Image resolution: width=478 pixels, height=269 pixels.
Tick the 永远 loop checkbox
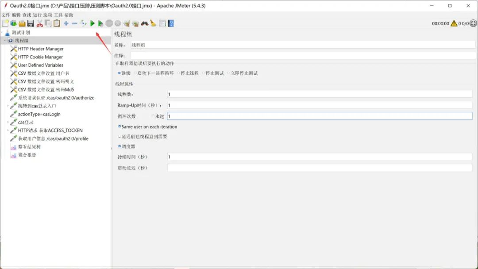point(153,116)
